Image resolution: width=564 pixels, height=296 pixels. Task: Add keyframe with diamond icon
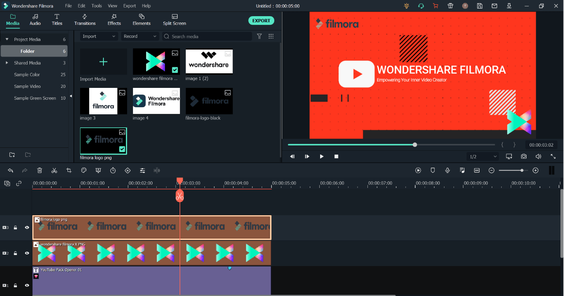(x=127, y=170)
